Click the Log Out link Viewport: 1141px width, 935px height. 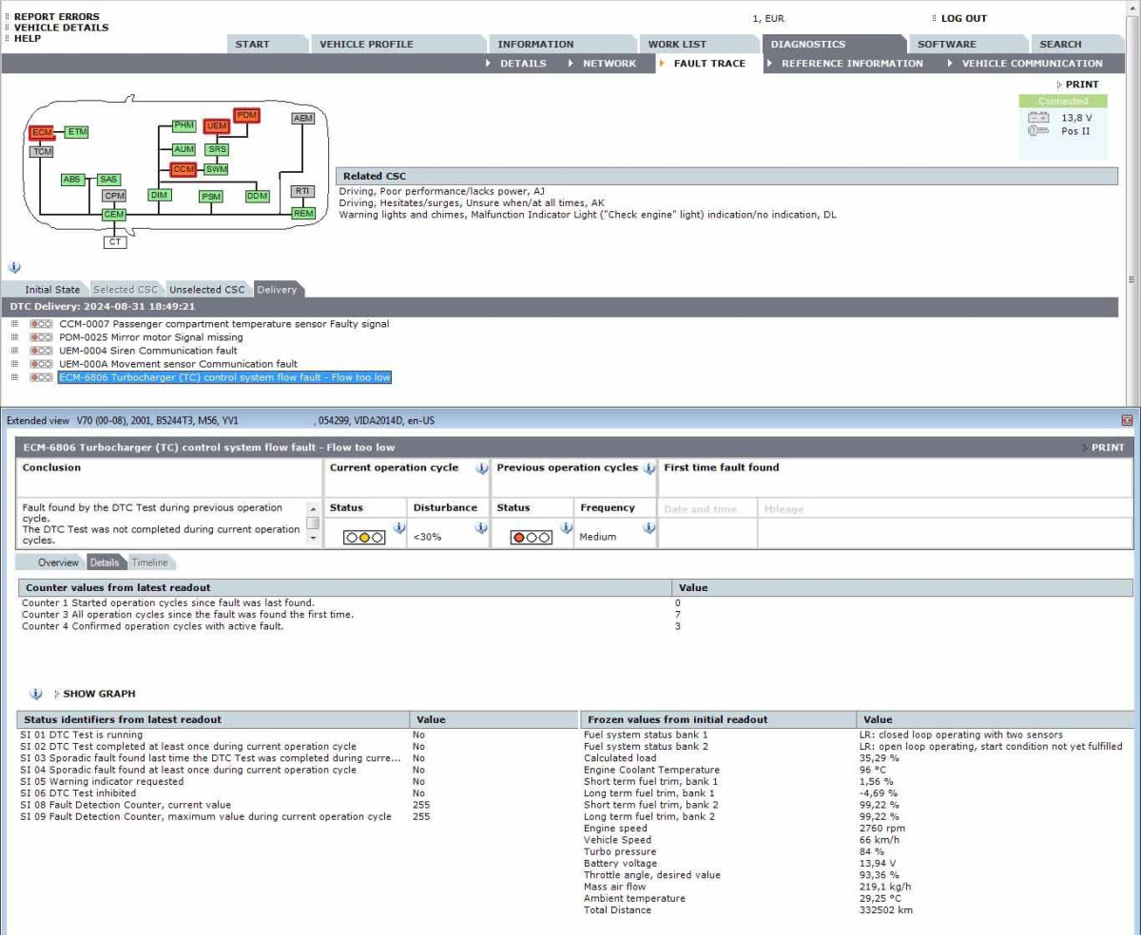[963, 18]
